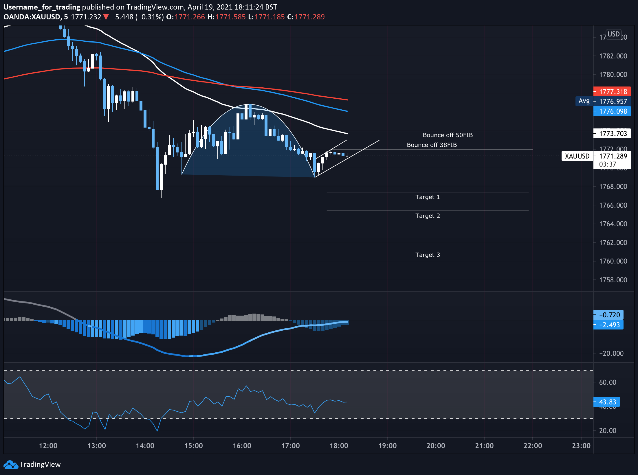Viewport: 638px width, 475px height.
Task: Click the 43.83 RSI value label
Action: tap(606, 402)
